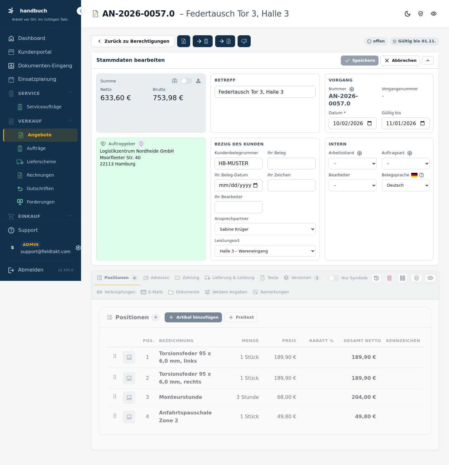Toggle the Nur Symbole switch

tap(334, 278)
